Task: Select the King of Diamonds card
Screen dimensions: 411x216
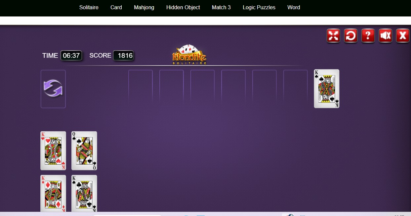Action: [x=53, y=194]
